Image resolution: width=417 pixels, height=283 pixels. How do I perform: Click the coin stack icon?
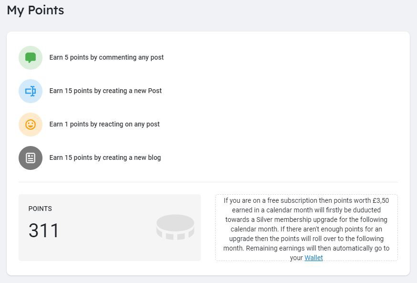click(x=175, y=227)
